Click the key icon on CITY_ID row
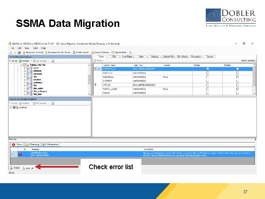Screen dimensions: 265x199 [95, 85]
